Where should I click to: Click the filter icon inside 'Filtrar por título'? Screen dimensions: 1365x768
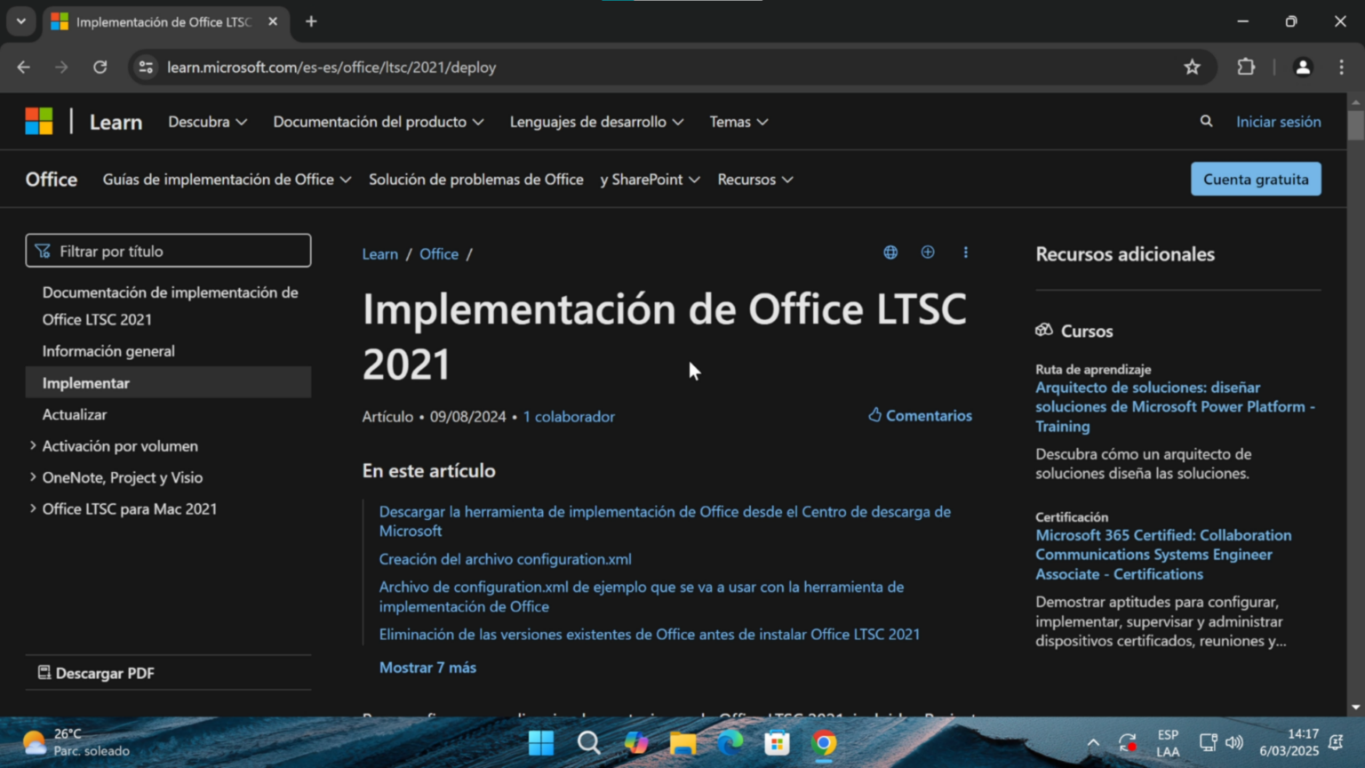(42, 250)
